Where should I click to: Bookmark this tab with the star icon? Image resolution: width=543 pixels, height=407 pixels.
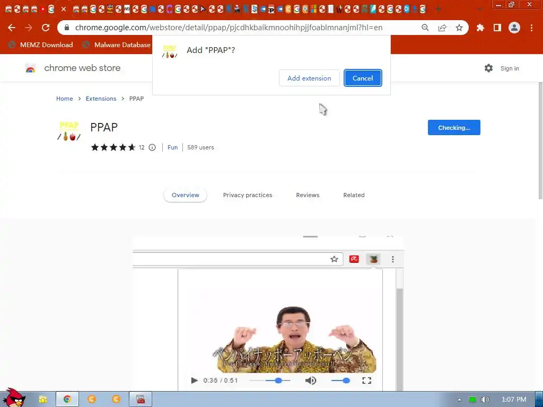[459, 28]
